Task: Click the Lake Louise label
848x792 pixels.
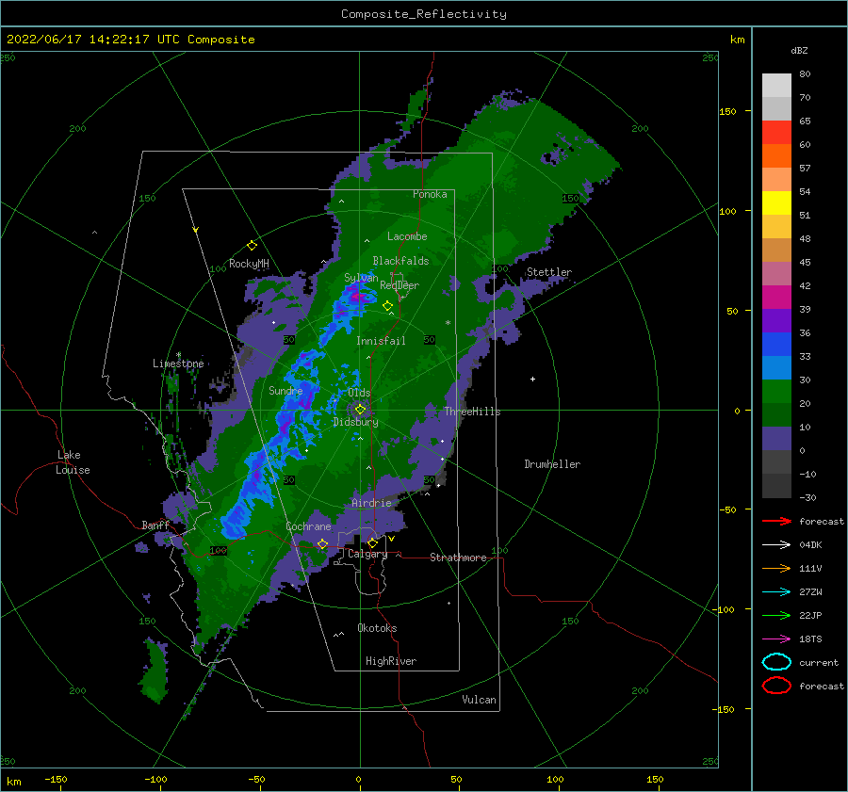Action: coord(73,462)
